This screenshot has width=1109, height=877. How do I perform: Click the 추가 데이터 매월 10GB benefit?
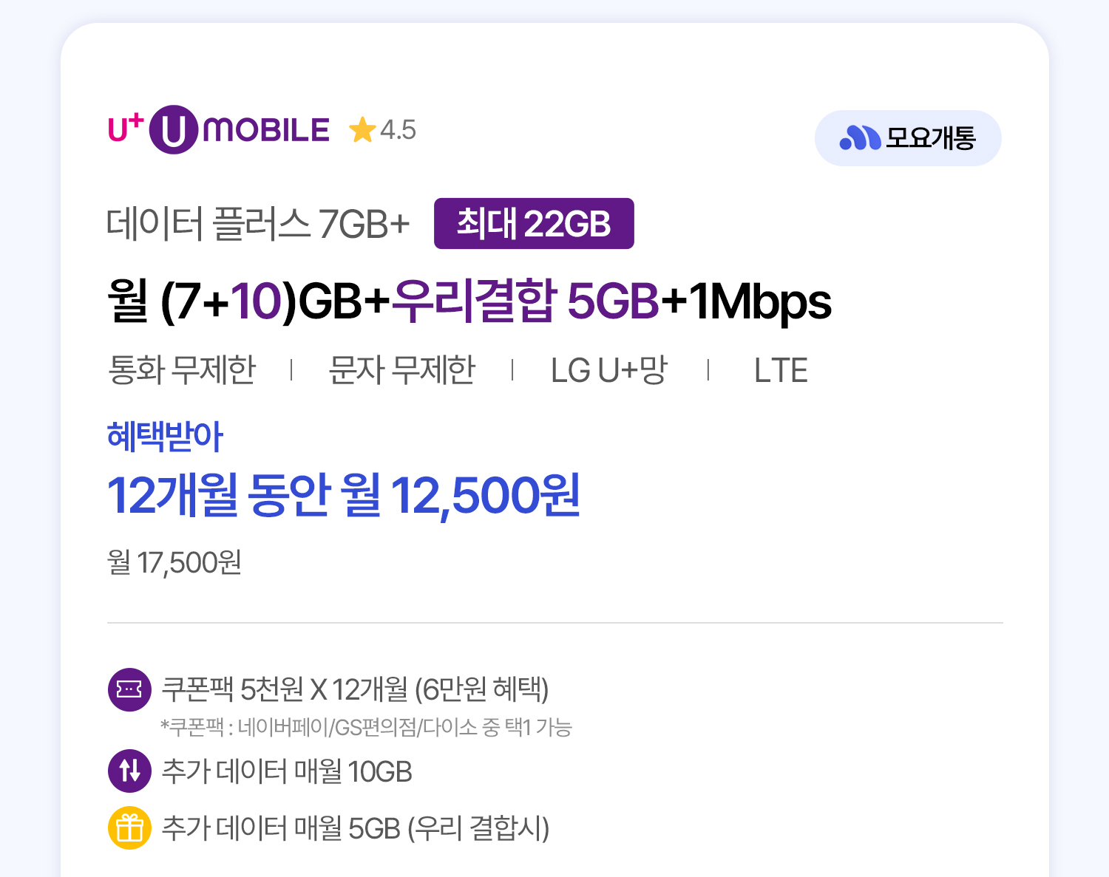287,771
